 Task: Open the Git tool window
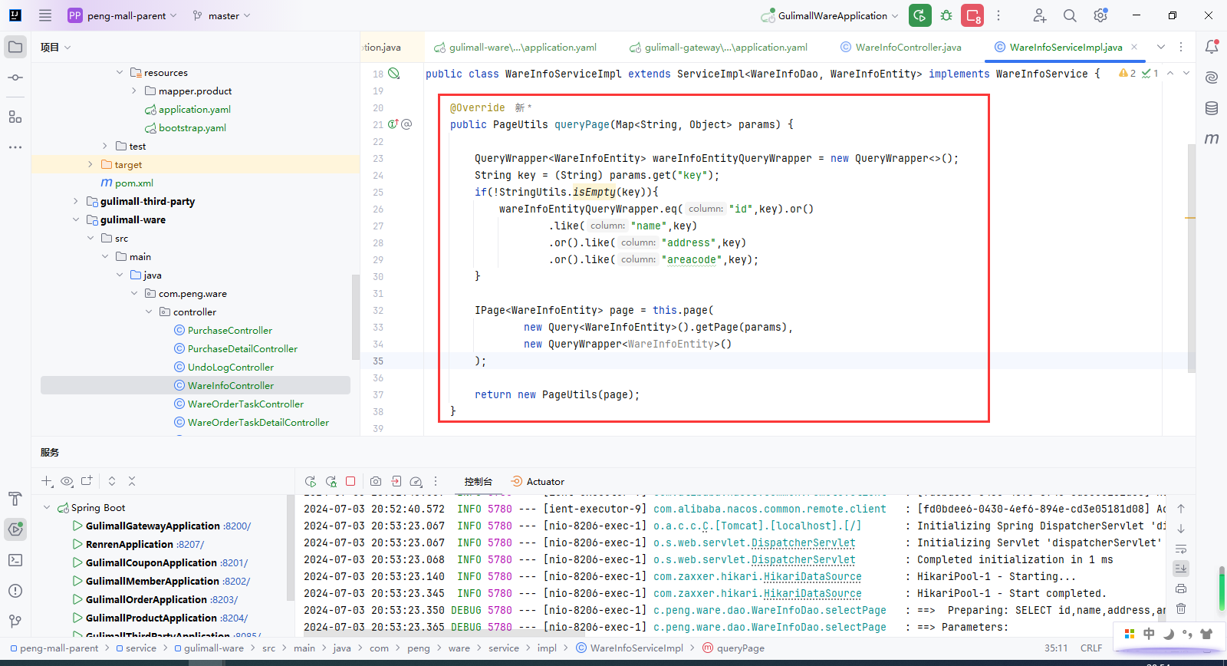pos(15,621)
